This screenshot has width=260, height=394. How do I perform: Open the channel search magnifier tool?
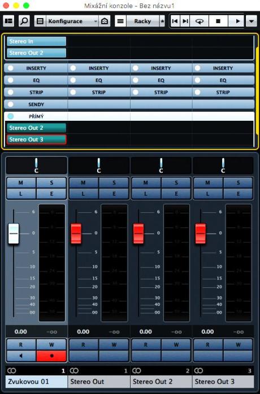(24, 21)
